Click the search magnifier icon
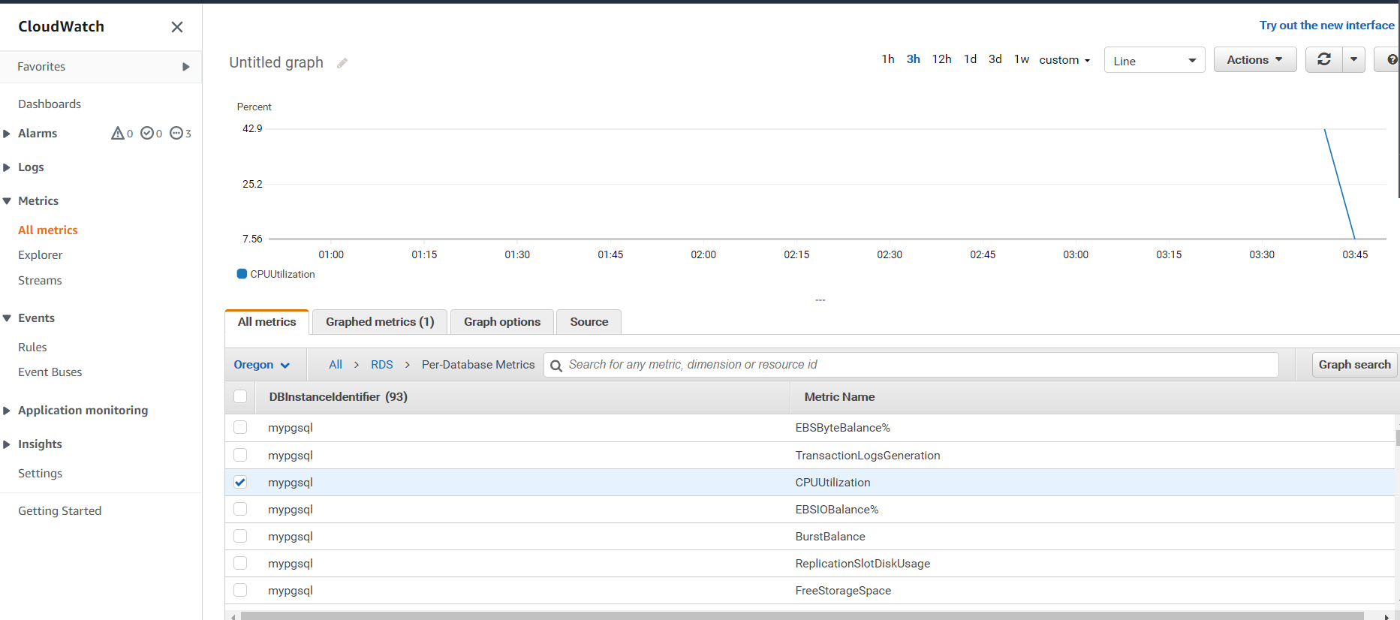The image size is (1400, 620). click(556, 366)
